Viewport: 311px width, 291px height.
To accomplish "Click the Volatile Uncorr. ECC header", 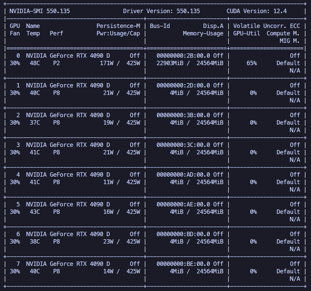I will pyautogui.click(x=267, y=26).
